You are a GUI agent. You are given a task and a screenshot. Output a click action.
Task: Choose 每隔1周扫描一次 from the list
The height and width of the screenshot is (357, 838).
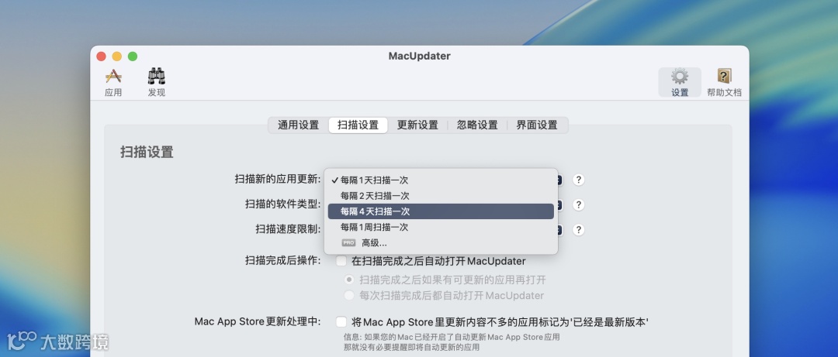[441, 227]
